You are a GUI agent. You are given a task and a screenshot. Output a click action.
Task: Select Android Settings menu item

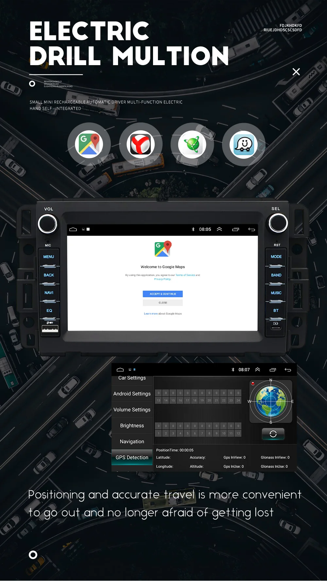(x=132, y=394)
